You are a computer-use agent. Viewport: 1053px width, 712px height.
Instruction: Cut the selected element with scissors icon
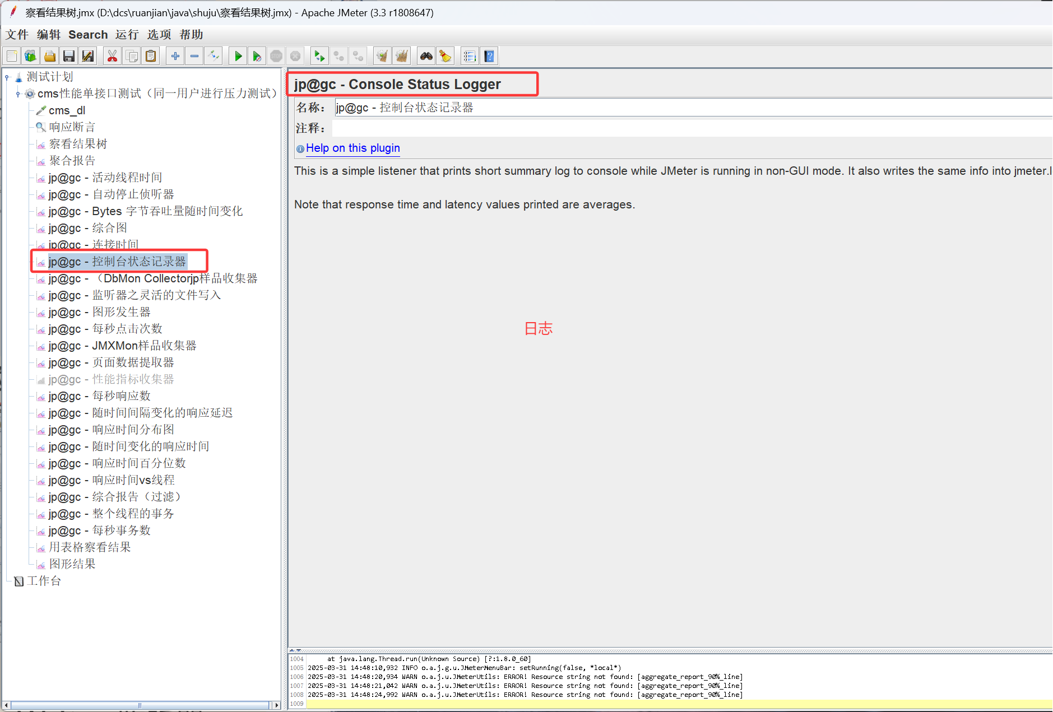pos(113,56)
